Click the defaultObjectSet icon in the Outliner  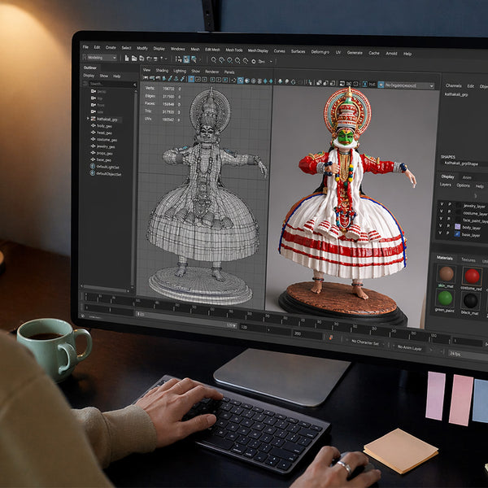(x=93, y=174)
